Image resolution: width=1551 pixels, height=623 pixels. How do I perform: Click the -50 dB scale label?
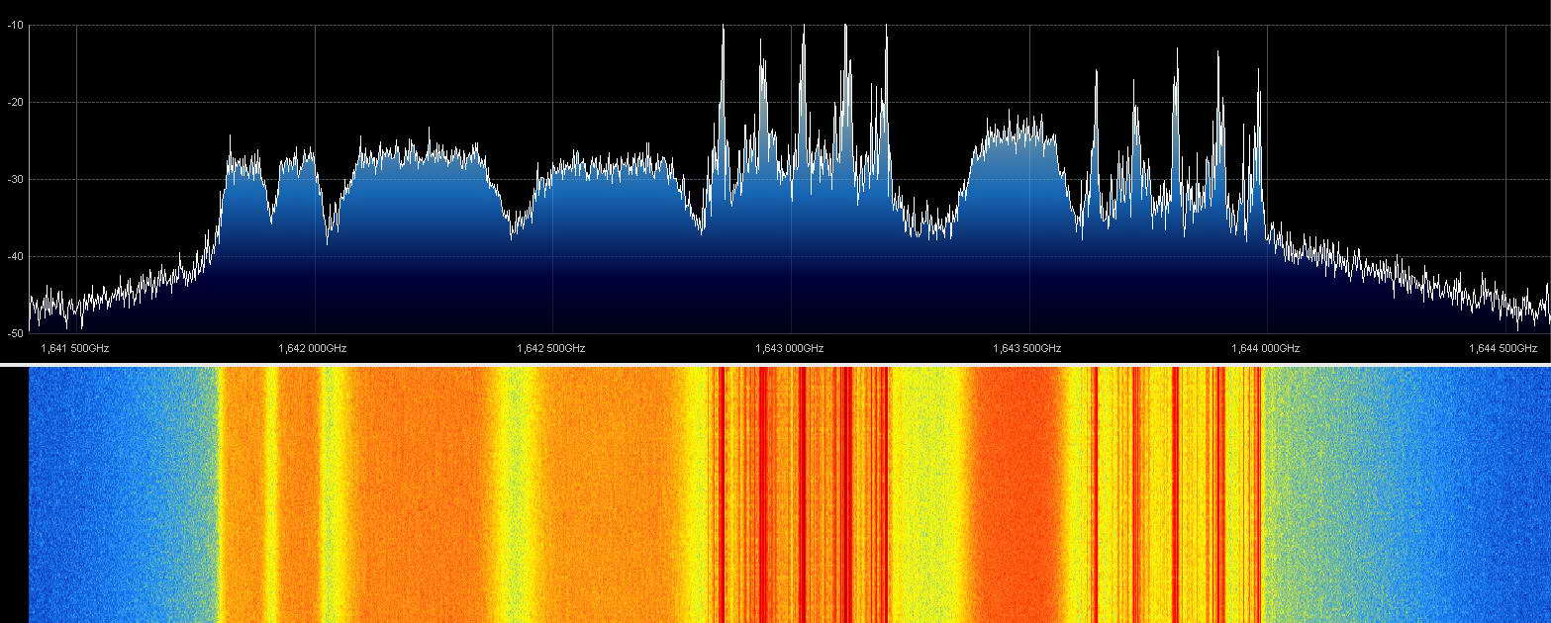15,333
